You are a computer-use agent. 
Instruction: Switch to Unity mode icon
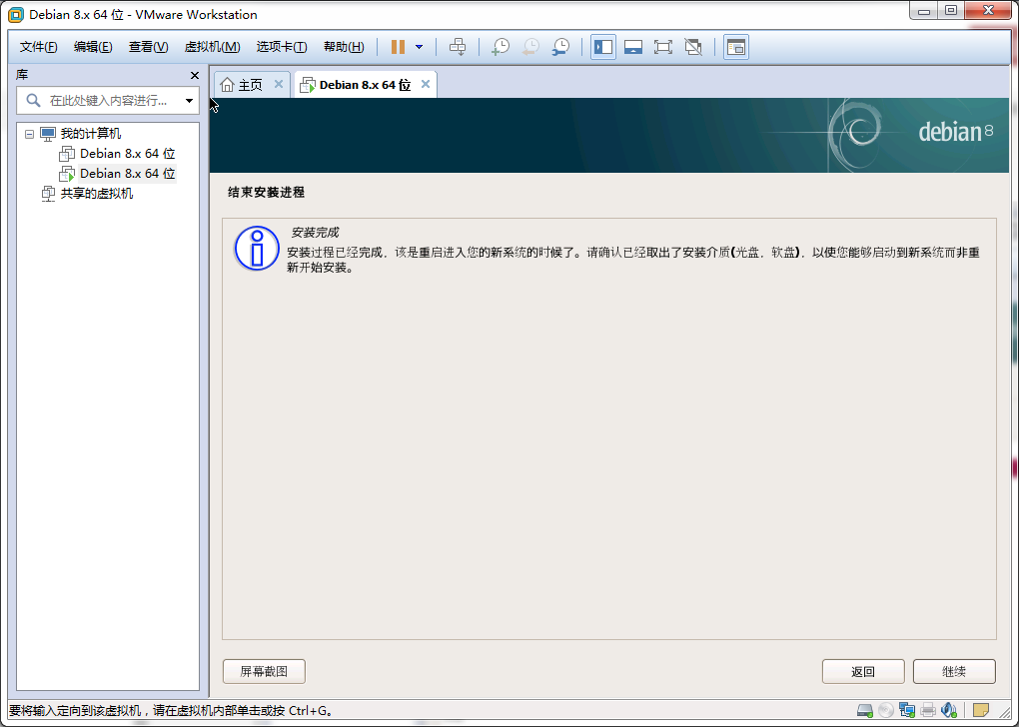693,47
